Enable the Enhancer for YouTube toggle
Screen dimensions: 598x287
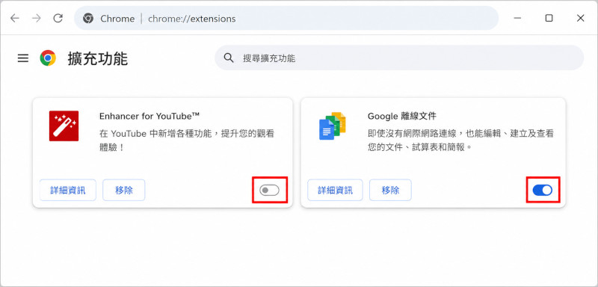point(269,190)
